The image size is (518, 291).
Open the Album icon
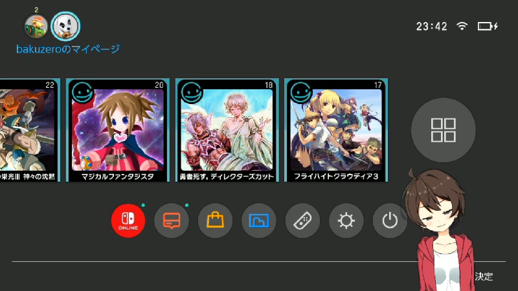[x=258, y=221]
